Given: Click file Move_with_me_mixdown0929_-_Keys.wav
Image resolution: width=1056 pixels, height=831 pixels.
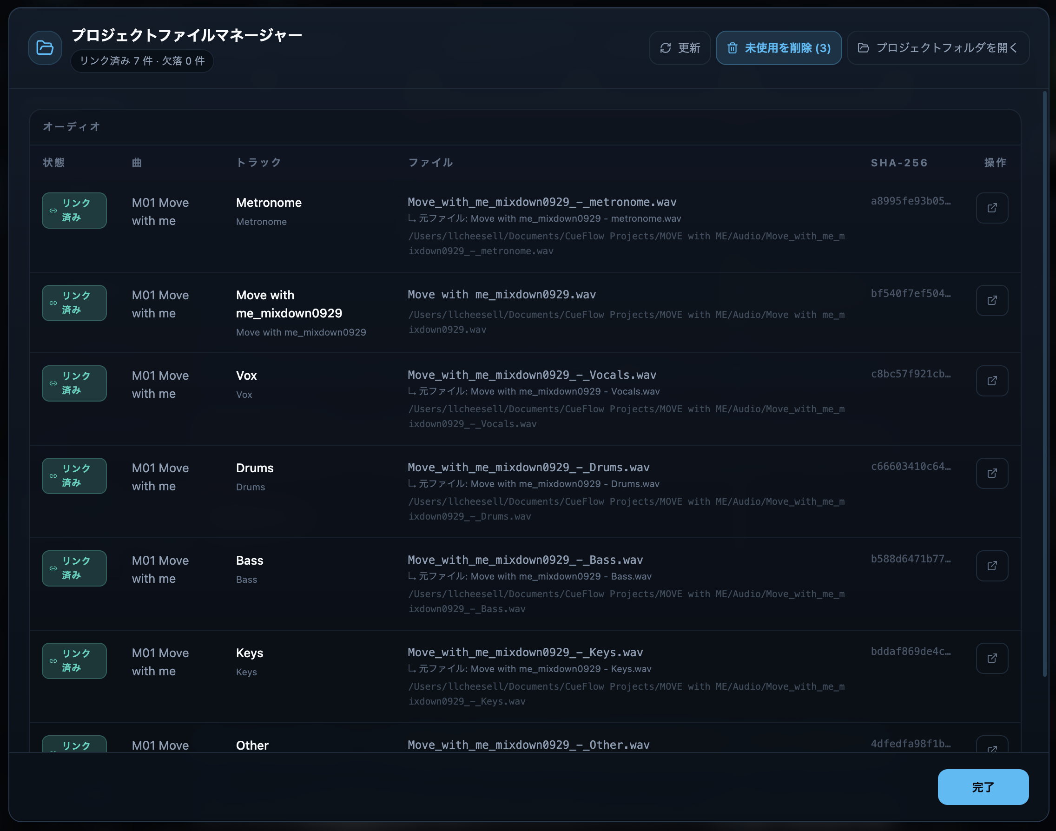Looking at the screenshot, I should (x=525, y=652).
